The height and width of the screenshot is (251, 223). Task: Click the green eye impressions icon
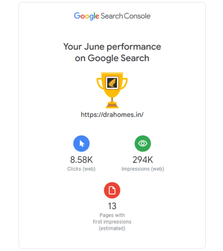[143, 143]
